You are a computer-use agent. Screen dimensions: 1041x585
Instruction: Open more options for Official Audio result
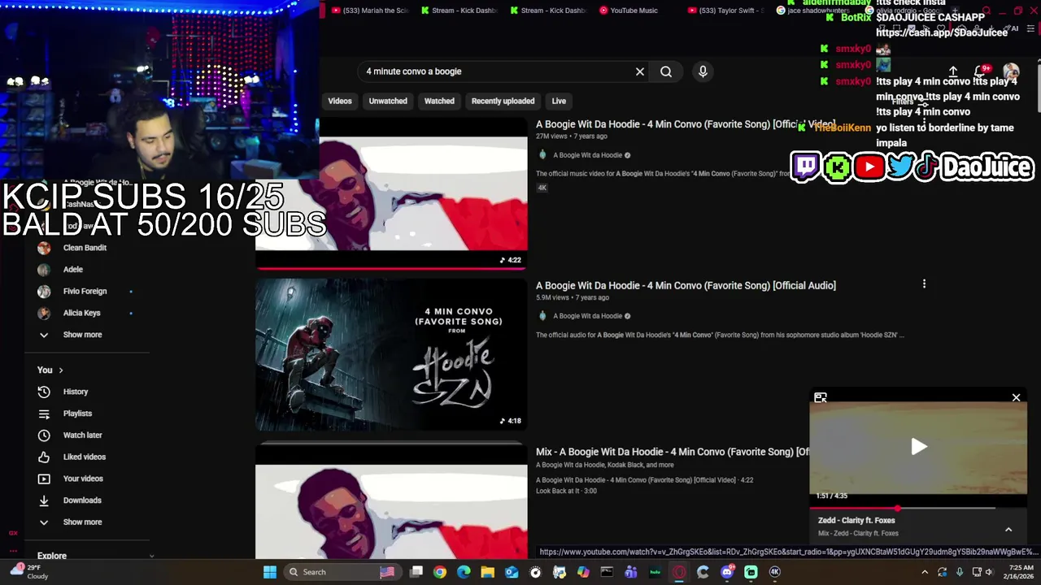click(924, 284)
